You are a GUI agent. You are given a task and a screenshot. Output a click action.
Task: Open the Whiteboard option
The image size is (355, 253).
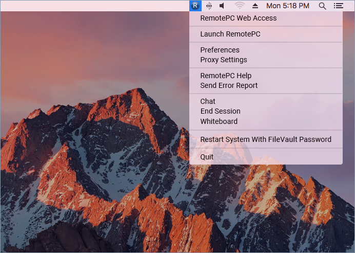(219, 121)
